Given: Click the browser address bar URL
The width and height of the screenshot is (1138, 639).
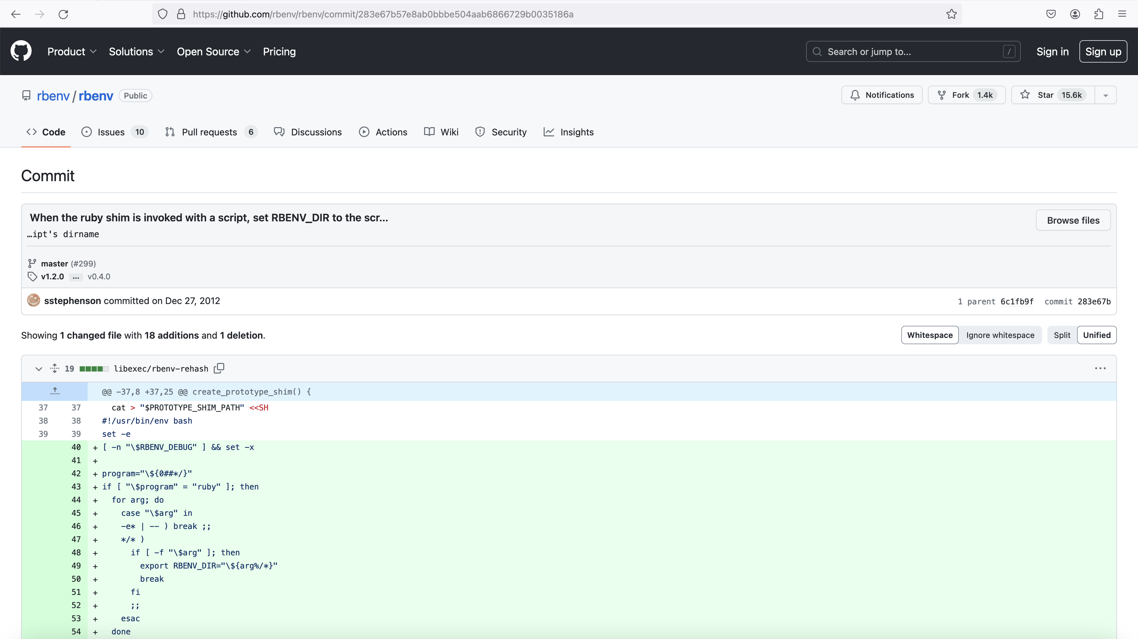Looking at the screenshot, I should tap(383, 14).
